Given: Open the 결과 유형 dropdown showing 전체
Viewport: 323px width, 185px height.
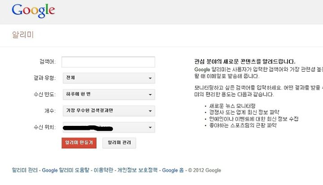Looking at the screenshot, I should (109, 78).
